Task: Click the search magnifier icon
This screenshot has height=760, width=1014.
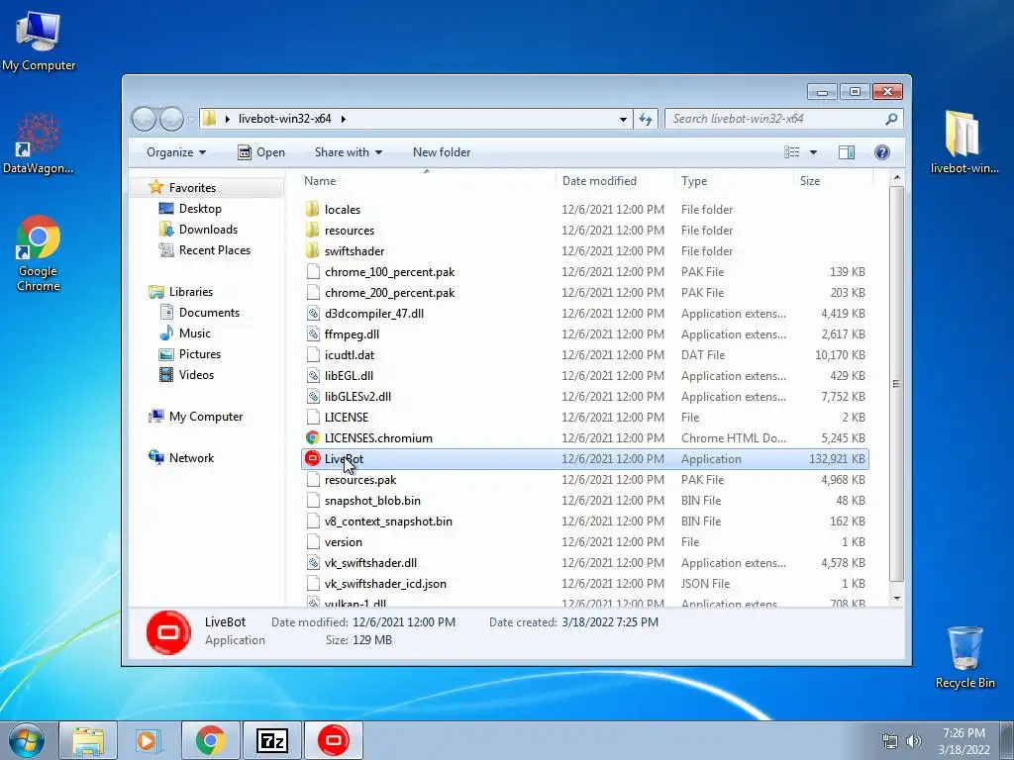Action: [891, 119]
